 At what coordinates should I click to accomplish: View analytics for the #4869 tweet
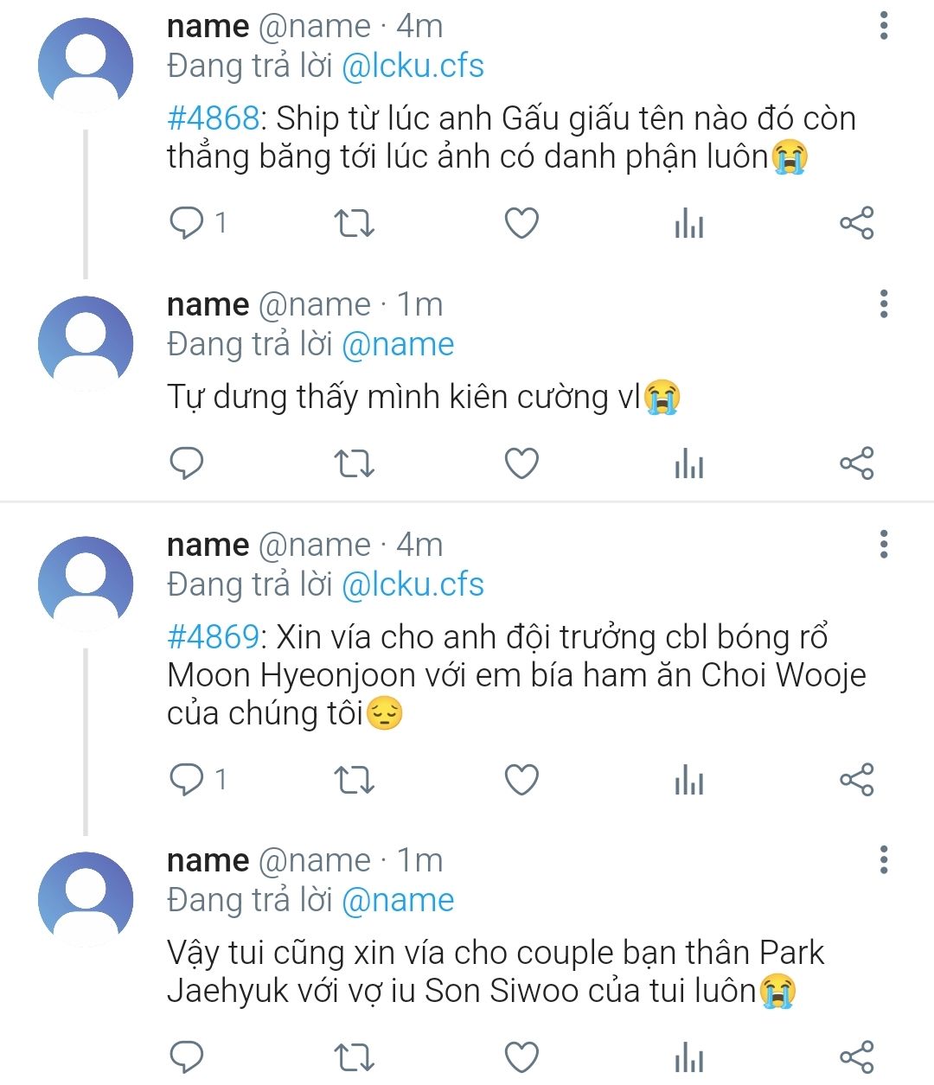point(689,781)
